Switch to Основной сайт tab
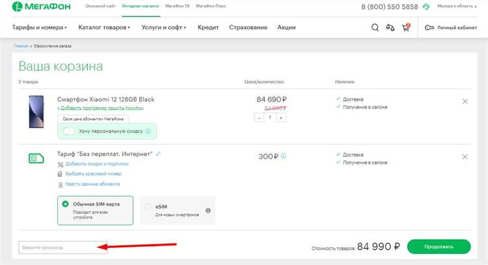The image size is (488, 265). 100,6
